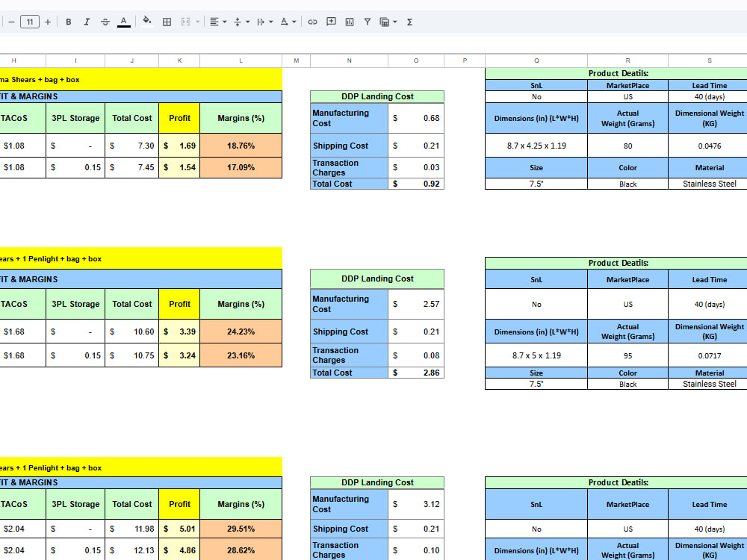Select Actual Weight cell 80
This screenshot has height=560, width=747.
[628, 146]
